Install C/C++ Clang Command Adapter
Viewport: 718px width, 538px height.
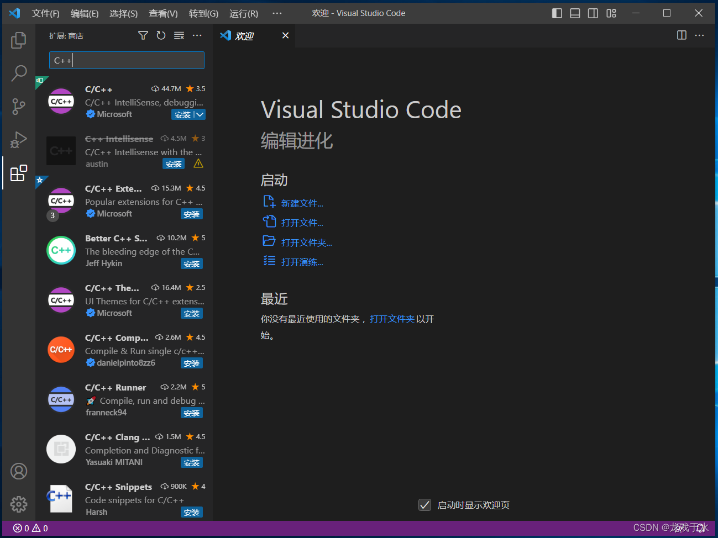pyautogui.click(x=192, y=462)
